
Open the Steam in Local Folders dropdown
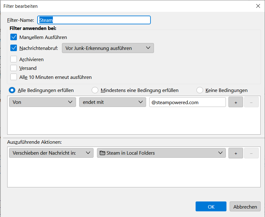pyautogui.click(x=161, y=153)
